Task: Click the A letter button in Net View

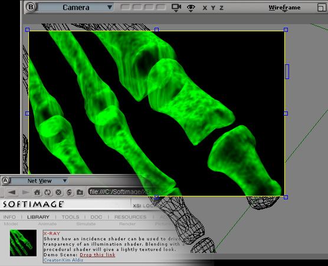Action: coord(5,180)
